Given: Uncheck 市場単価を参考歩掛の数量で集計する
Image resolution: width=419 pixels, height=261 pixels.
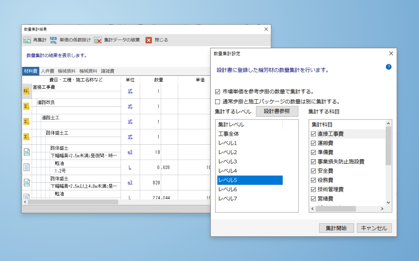Looking at the screenshot, I should (218, 92).
